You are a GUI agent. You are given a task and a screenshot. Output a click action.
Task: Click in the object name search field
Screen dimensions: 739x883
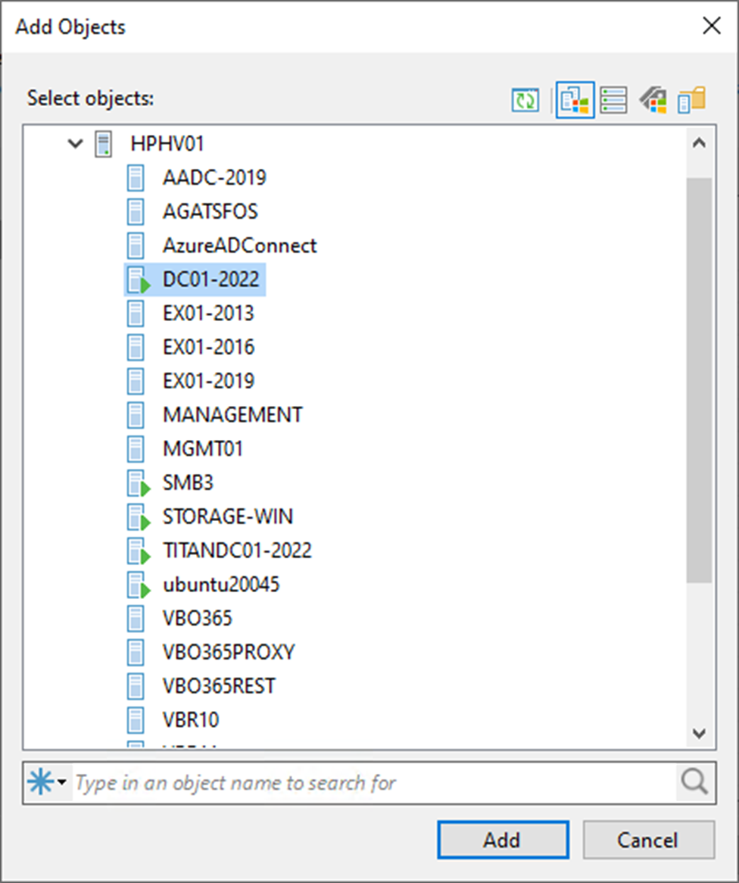371,782
